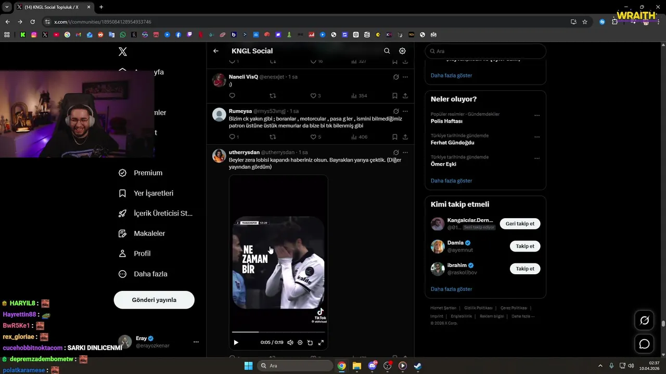Toggle picture-in-picture for the video
This screenshot has width=666, height=374.
pos(310,342)
